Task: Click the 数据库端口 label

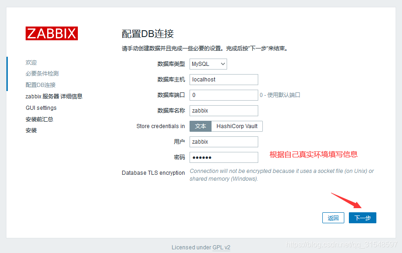Action: pos(171,95)
